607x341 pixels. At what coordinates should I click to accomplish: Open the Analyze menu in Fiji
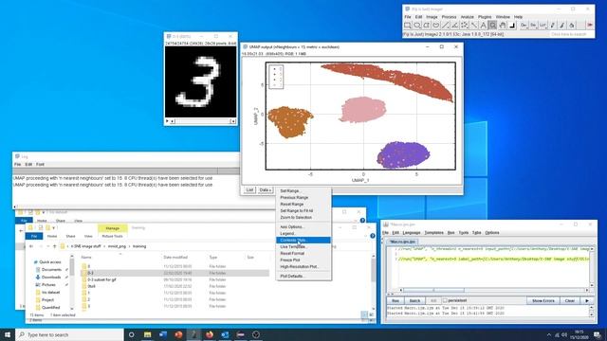tap(467, 17)
